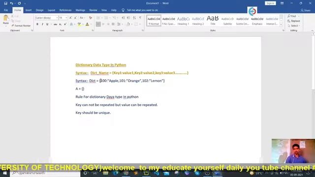The image size is (315, 177).
Task: Apply a numbered list
Action: pos(106,18)
